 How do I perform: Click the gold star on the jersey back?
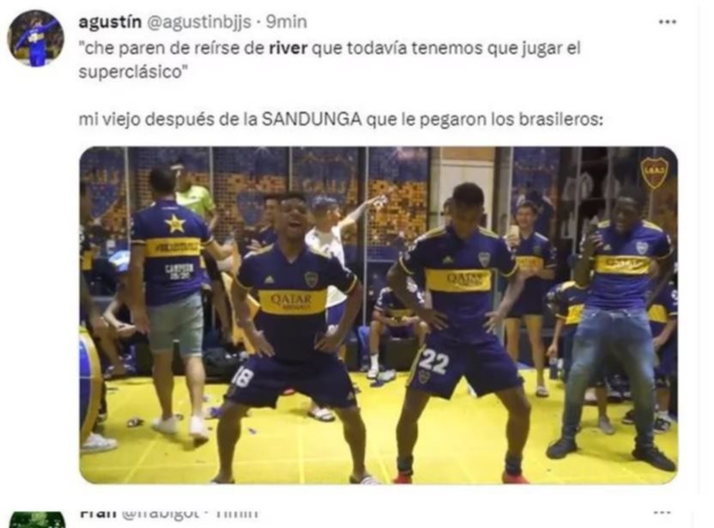(175, 224)
